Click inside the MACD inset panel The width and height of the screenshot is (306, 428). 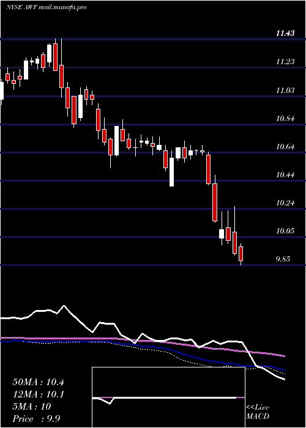click(168, 397)
